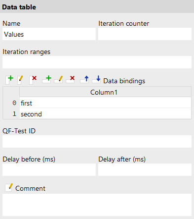
Task: Open the Comment editor pencil icon
Action: click(x=9, y=187)
